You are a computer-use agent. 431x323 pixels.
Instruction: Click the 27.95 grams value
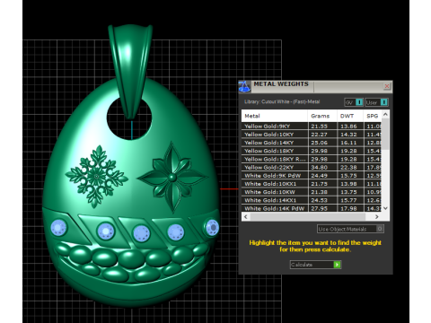click(x=319, y=208)
